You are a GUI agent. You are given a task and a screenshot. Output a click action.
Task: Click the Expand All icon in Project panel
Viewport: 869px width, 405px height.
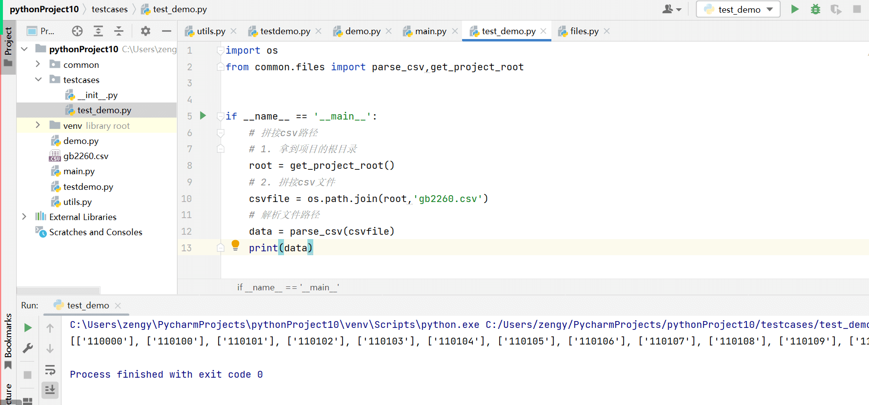(98, 31)
